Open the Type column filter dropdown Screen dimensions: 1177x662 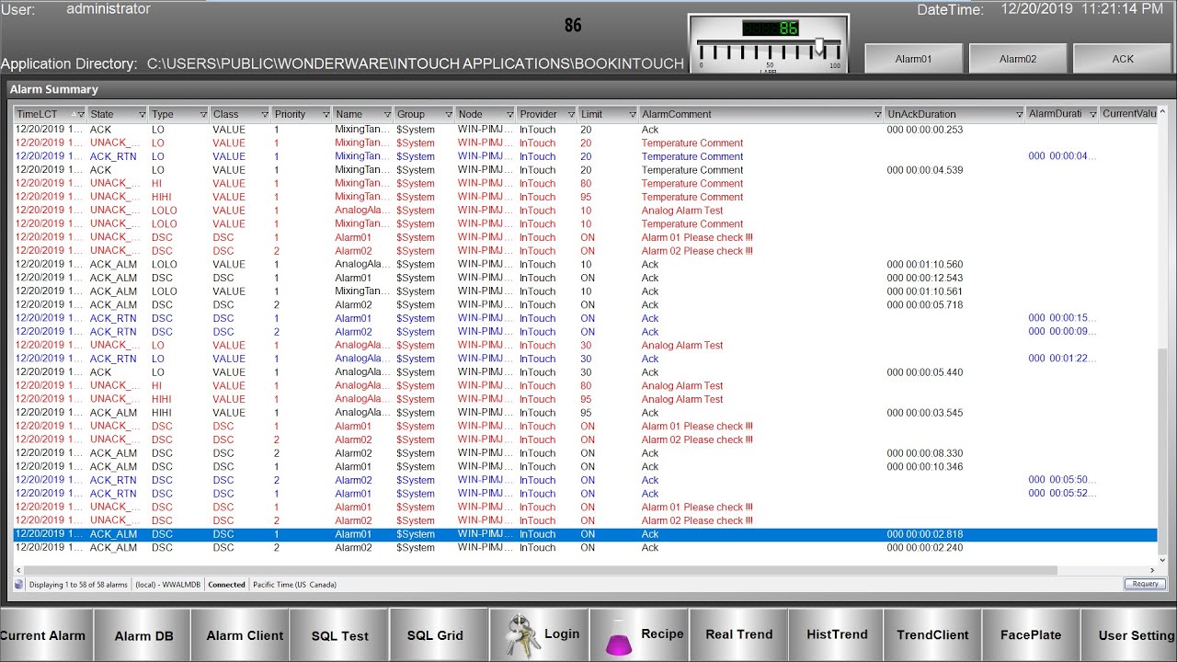pyautogui.click(x=203, y=114)
